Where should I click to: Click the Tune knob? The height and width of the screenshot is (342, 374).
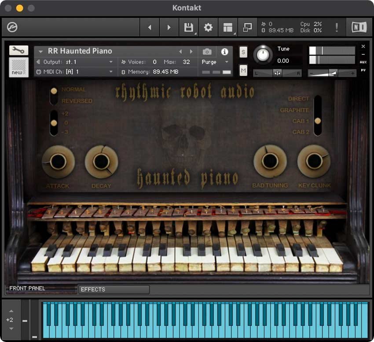click(x=263, y=54)
